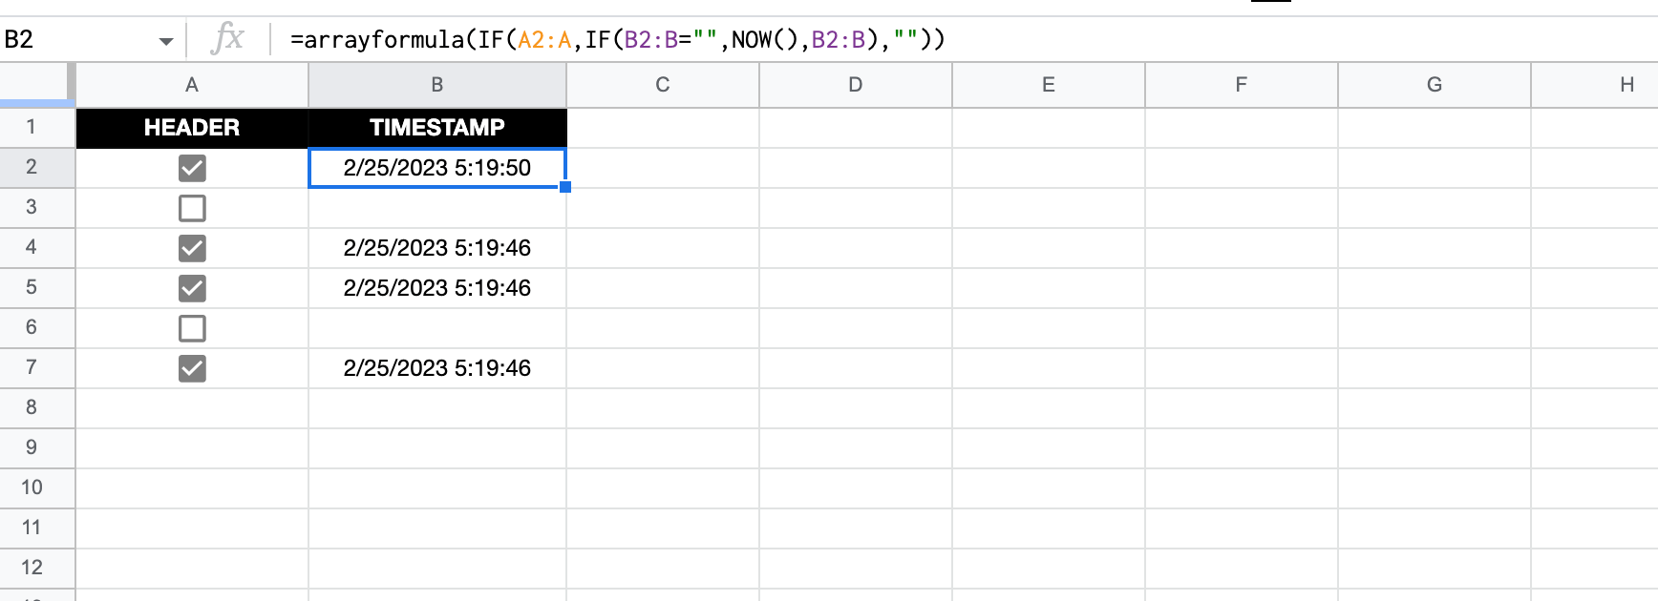1658x601 pixels.
Task: Select row 9 header
Action: (37, 448)
